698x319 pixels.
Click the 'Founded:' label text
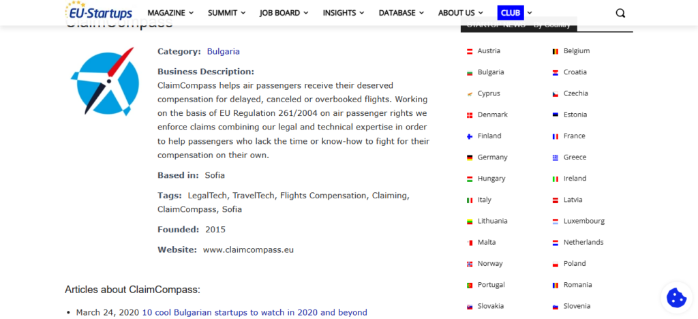click(x=179, y=230)
